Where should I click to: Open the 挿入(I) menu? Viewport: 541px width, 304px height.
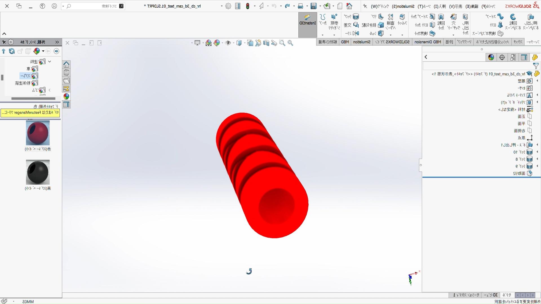440,6
